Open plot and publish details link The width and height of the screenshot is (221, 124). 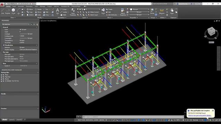(200, 115)
